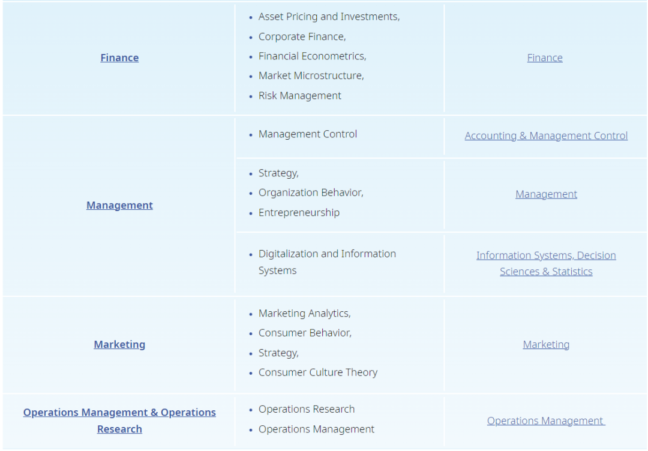Click the Consumer Culture Theory item
648x451 pixels.
tap(318, 372)
